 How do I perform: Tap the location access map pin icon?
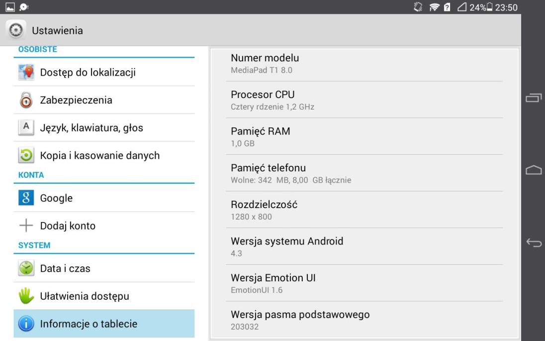tap(26, 72)
